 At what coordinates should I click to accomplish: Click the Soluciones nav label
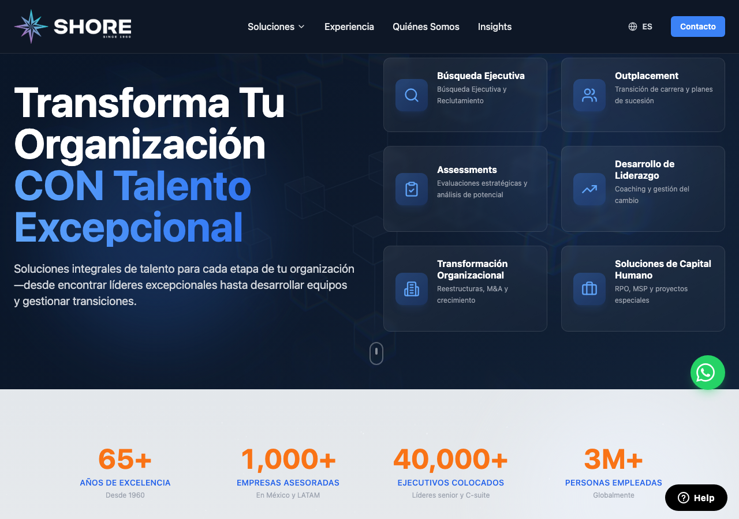click(x=271, y=27)
